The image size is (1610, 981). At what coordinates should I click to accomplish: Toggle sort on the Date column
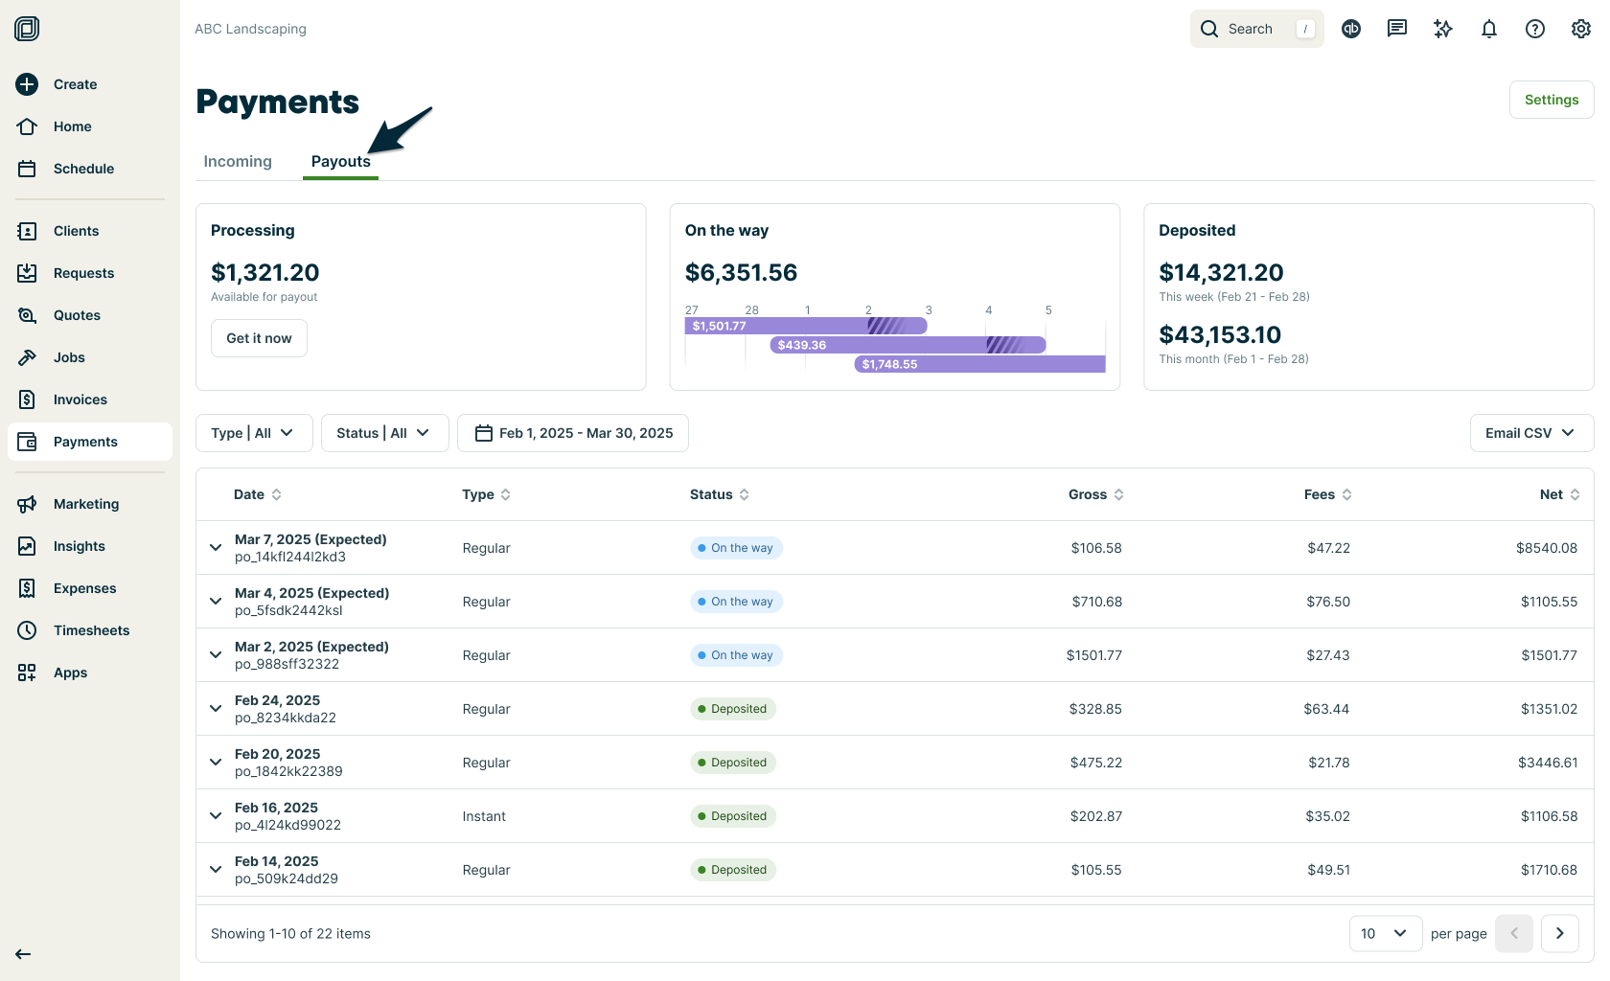[277, 494]
